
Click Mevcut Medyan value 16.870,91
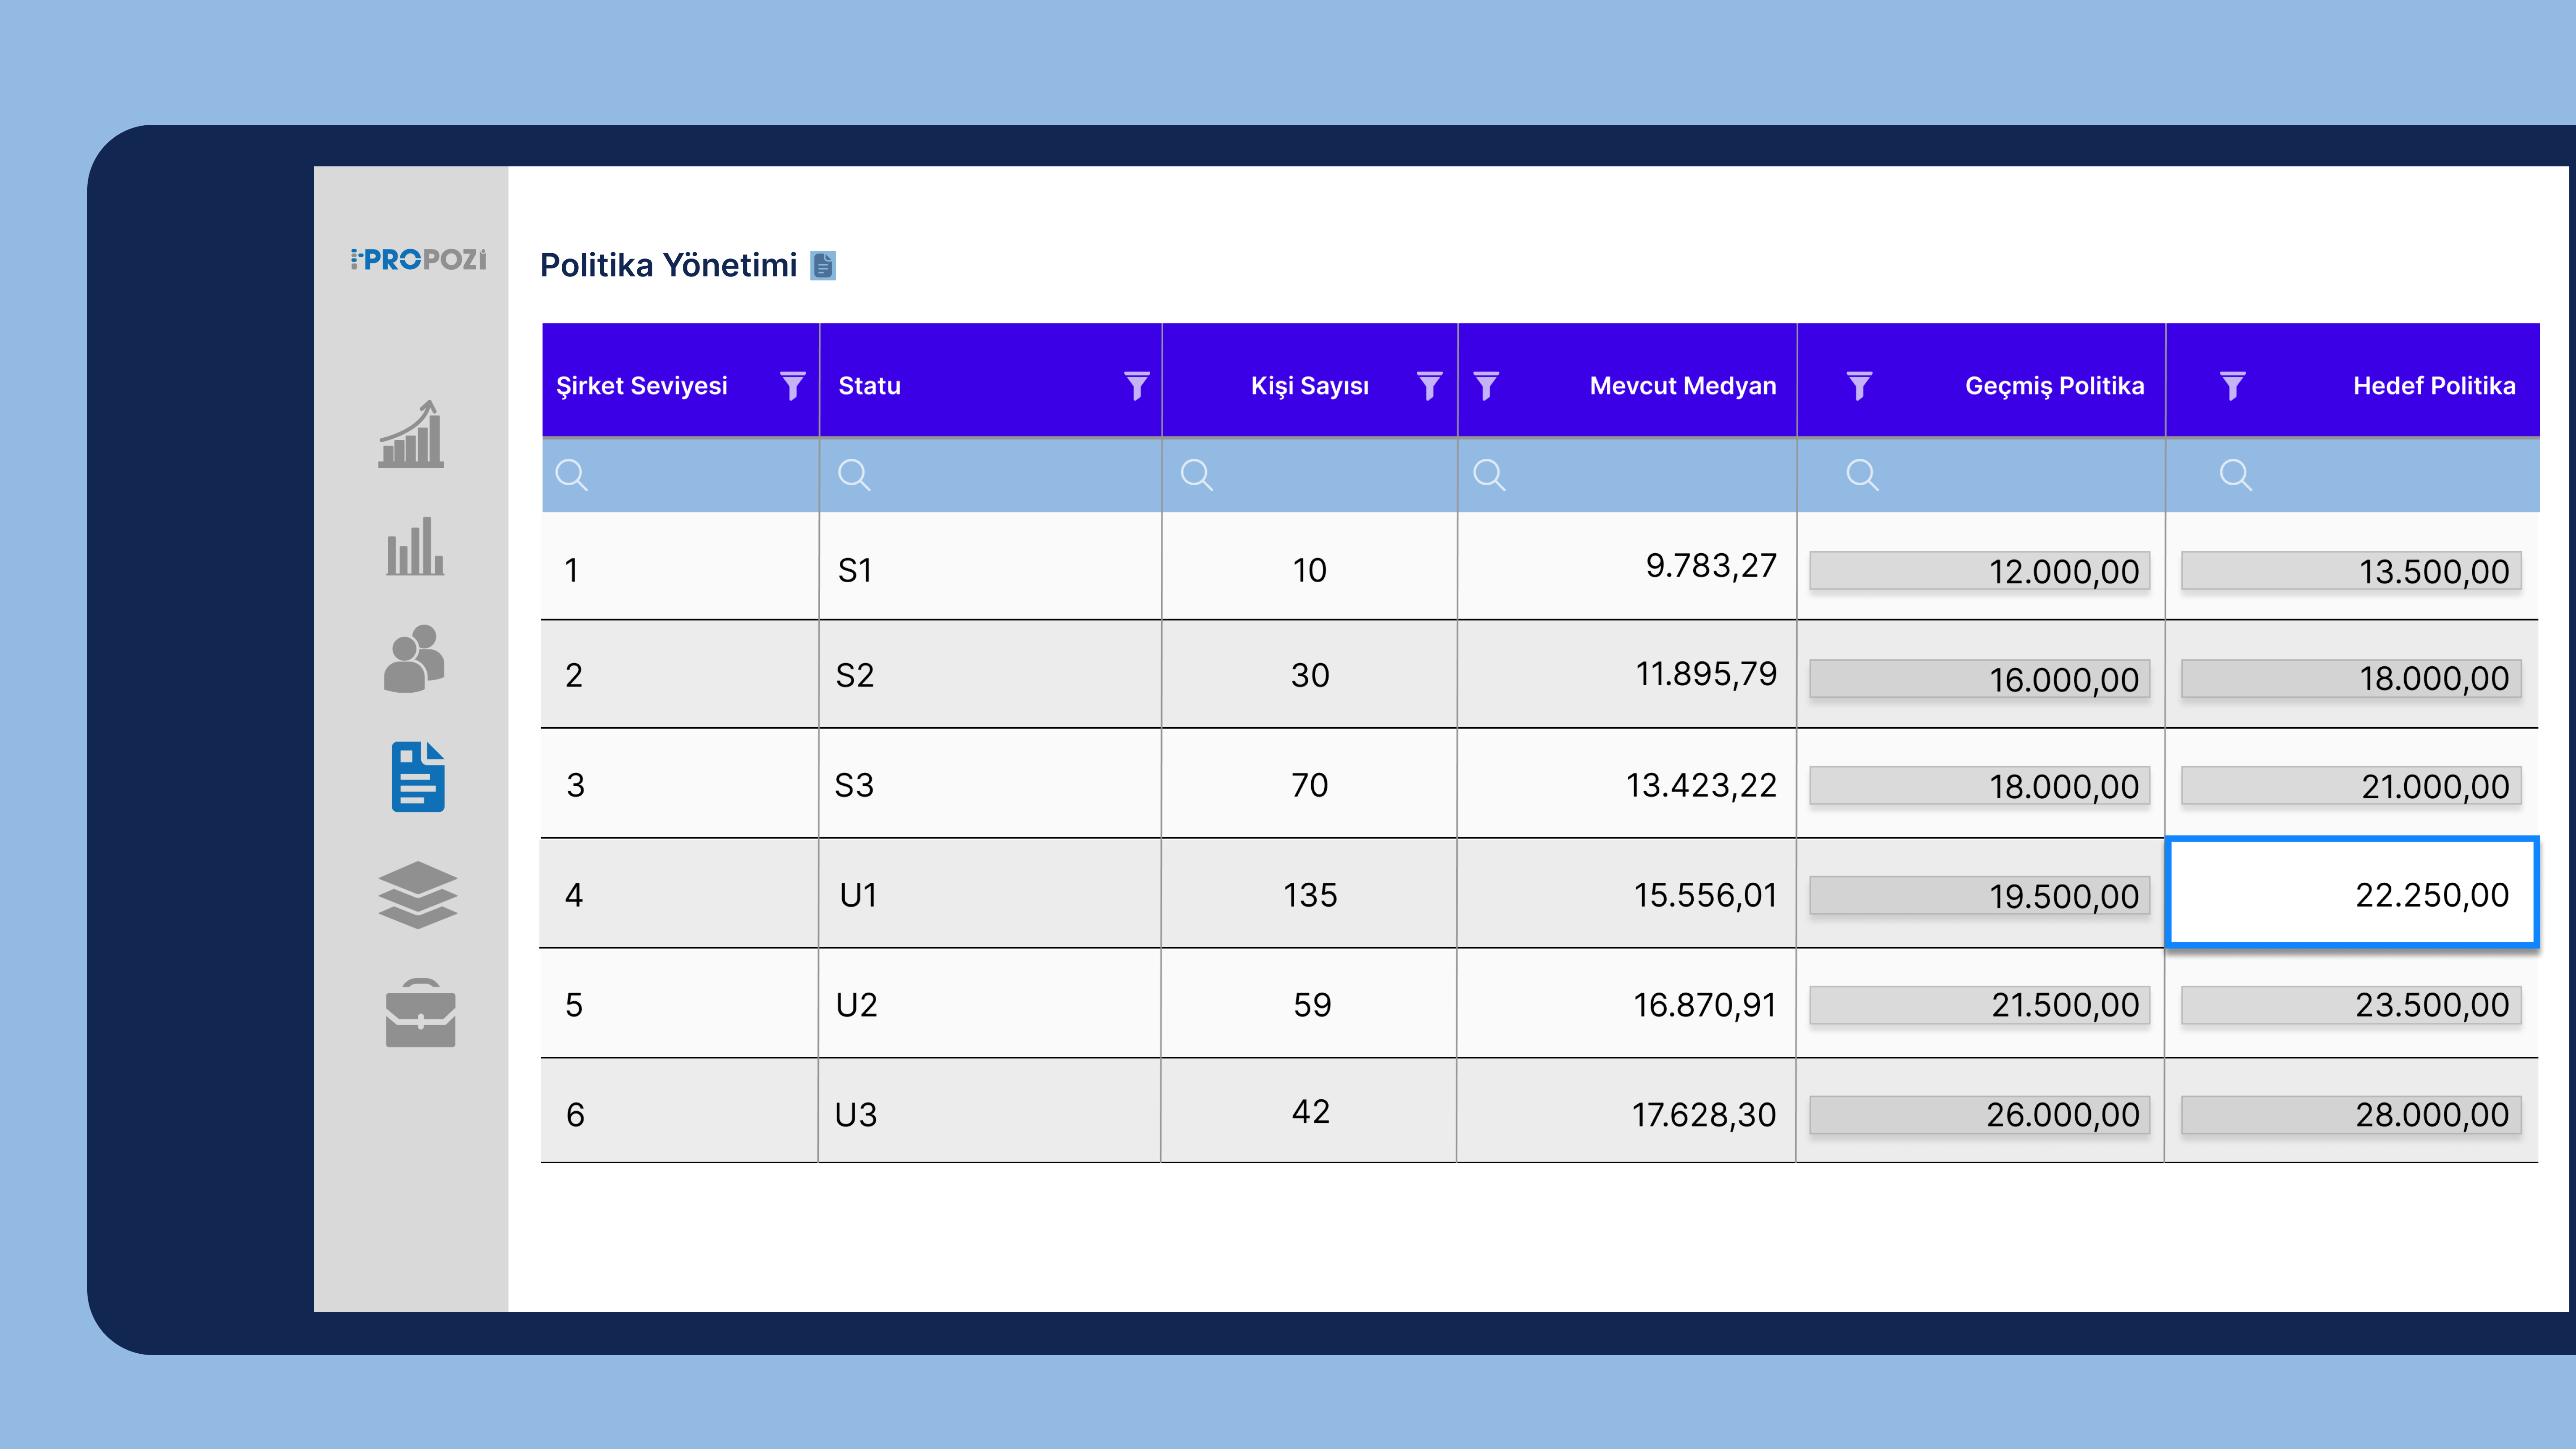tap(1704, 1005)
